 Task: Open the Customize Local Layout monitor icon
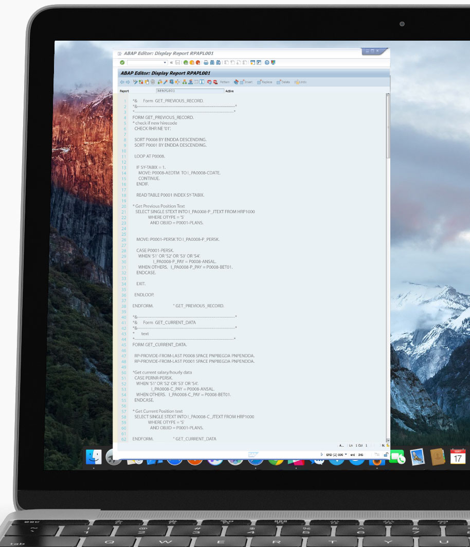[273, 62]
